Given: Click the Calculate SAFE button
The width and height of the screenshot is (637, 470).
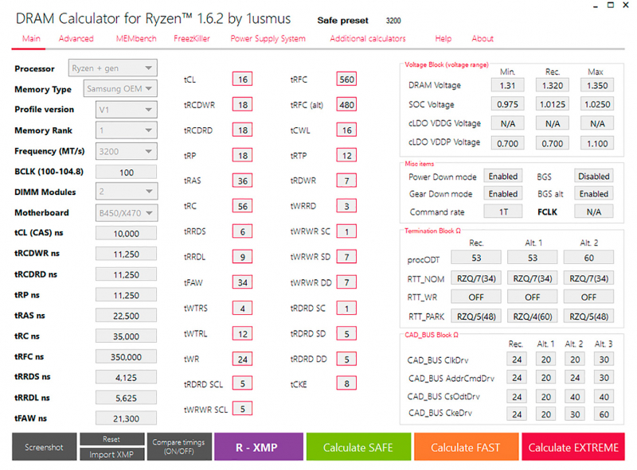Looking at the screenshot, I should click(x=358, y=447).
